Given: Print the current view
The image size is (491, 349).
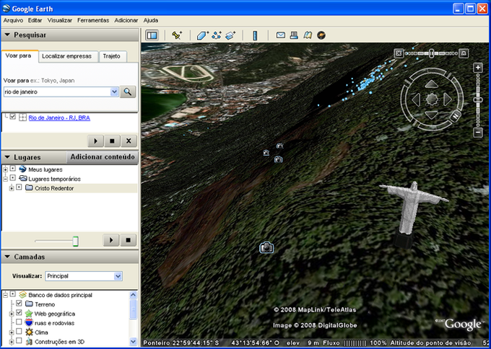Looking at the screenshot, I should click(x=294, y=35).
